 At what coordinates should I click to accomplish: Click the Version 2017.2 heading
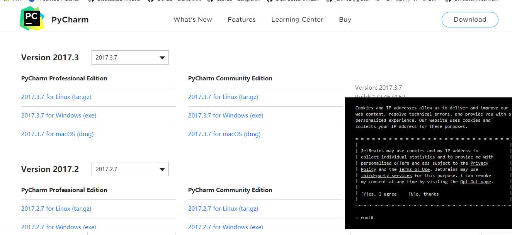point(50,169)
